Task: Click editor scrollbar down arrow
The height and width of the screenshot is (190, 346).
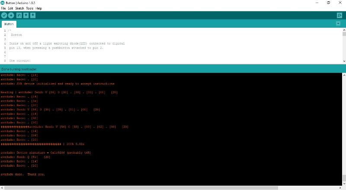Action: pyautogui.click(x=344, y=61)
